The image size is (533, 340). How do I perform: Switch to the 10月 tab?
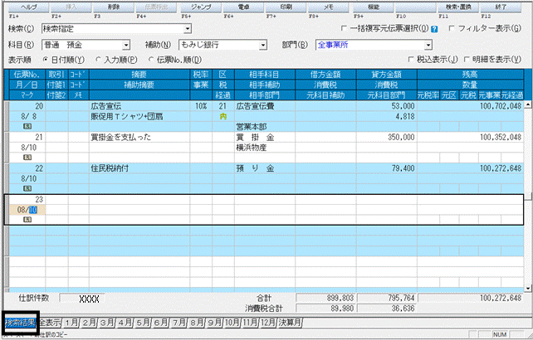(232, 323)
